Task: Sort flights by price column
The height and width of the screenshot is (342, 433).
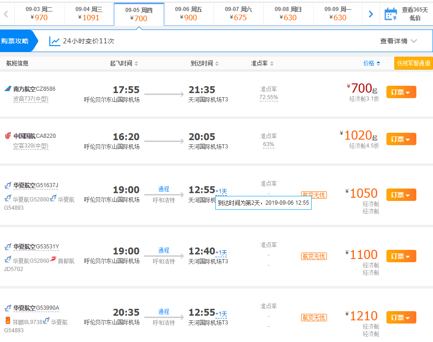Action: (371, 64)
